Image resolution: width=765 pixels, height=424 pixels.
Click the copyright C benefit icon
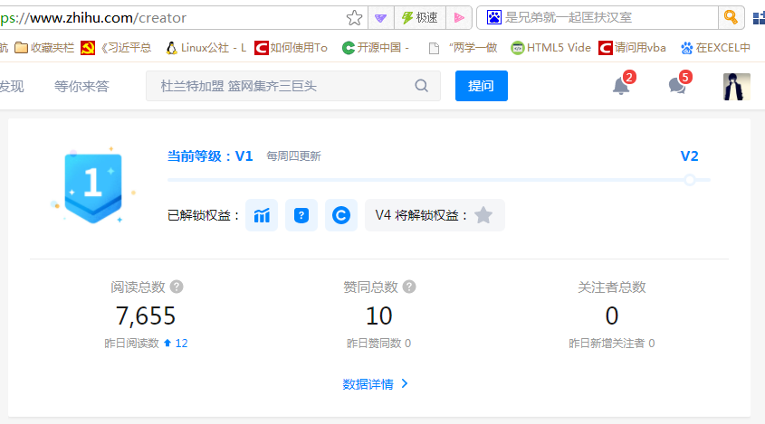point(341,215)
